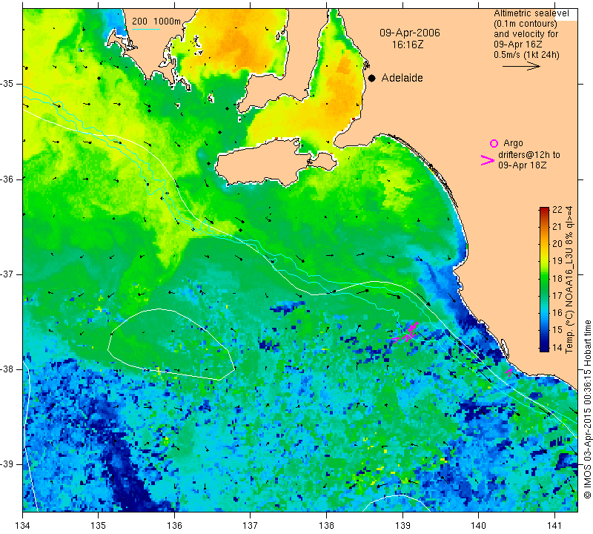Click the 140 longitude axis label
The image size is (593, 534).
478,526
